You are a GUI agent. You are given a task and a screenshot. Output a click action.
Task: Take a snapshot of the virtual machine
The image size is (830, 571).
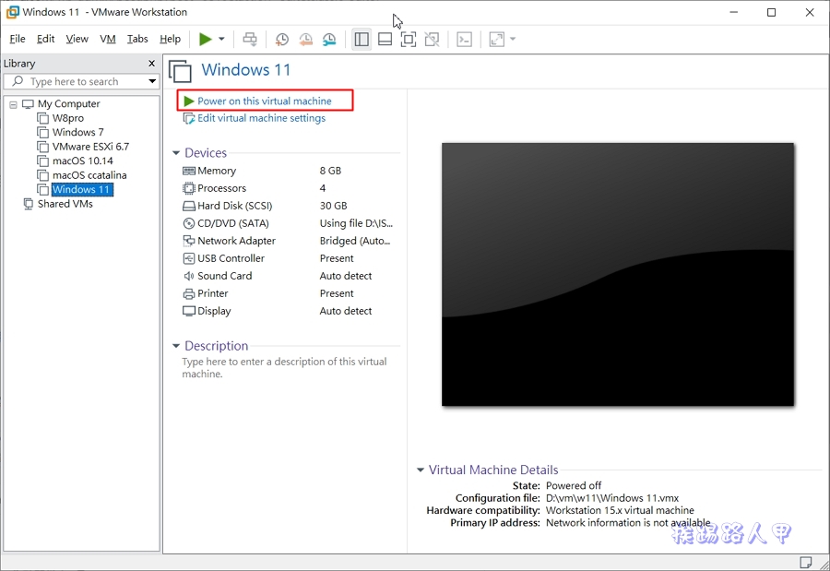(x=281, y=39)
